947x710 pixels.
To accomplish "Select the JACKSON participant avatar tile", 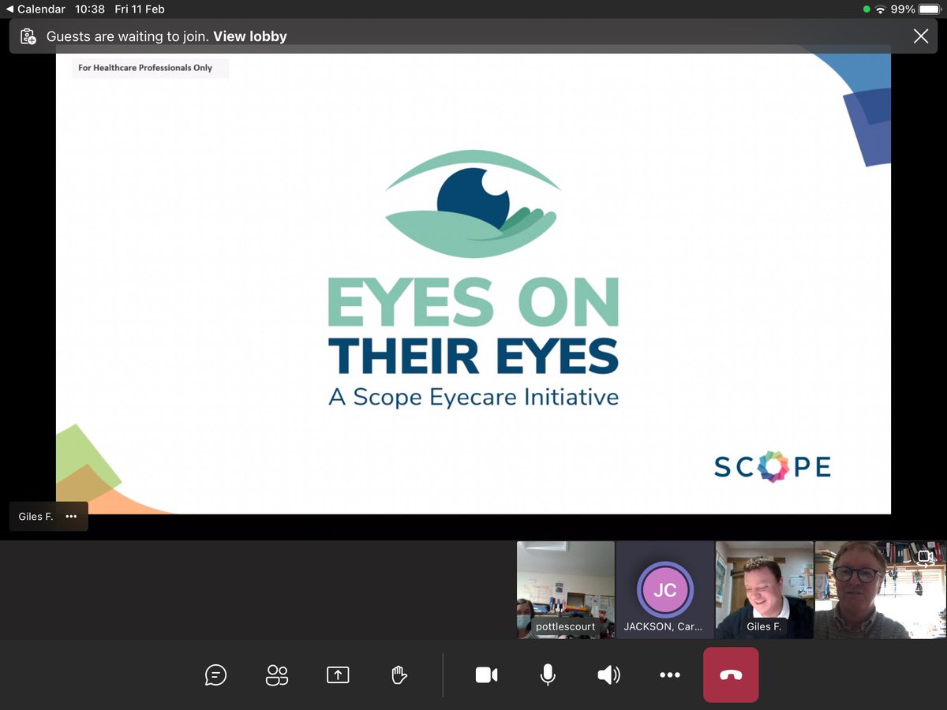I will (x=664, y=590).
